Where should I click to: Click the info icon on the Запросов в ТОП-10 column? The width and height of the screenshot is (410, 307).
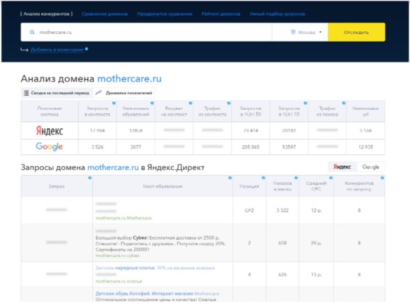[x=305, y=103]
